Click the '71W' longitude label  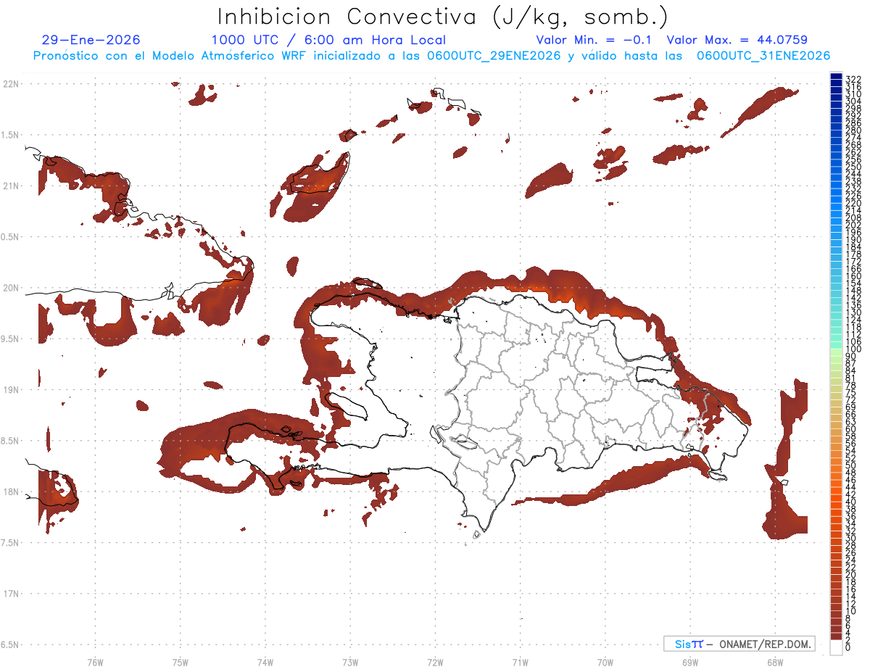click(520, 662)
